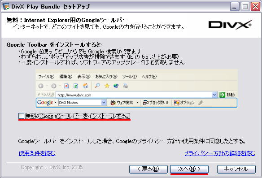Go back with the 戻る(B) button
The height and width of the screenshot is (178, 262).
(148, 169)
